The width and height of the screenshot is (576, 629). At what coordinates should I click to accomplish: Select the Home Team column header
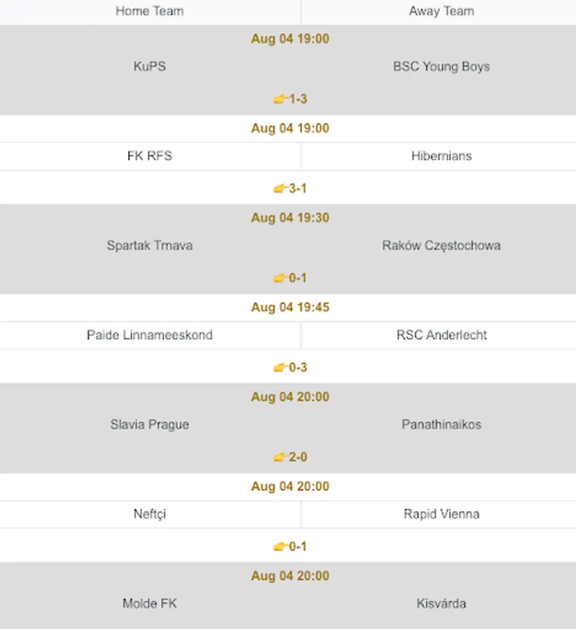coord(149,11)
